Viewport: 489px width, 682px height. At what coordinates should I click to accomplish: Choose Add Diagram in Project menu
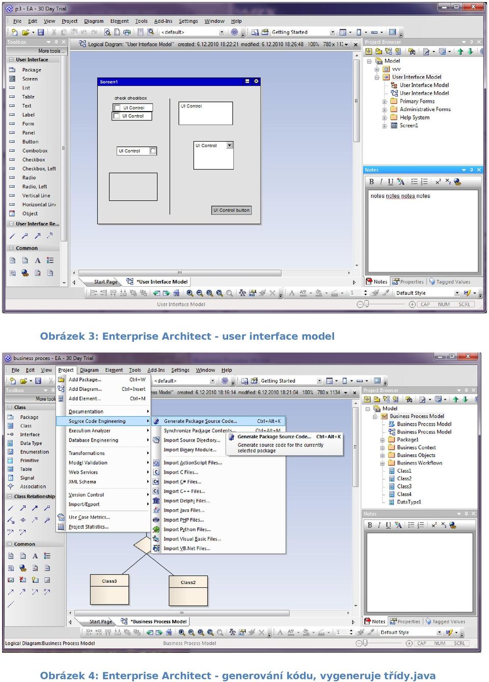click(85, 389)
